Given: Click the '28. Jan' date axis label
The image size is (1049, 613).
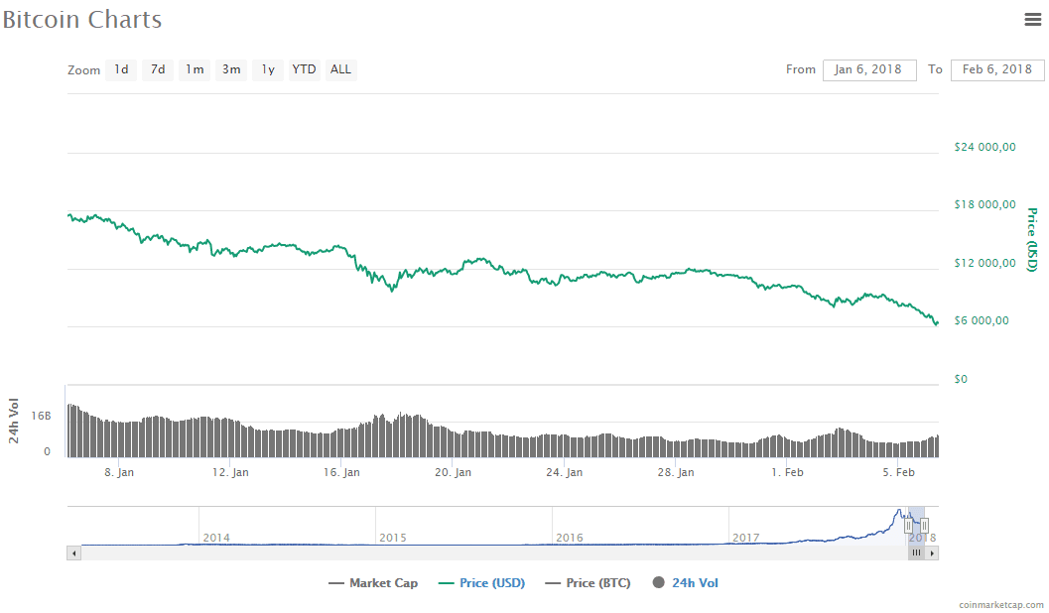Looking at the screenshot, I should coord(676,472).
